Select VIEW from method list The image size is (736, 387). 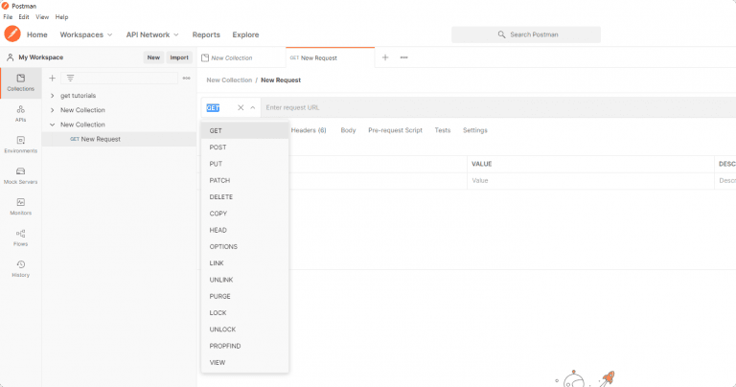244,363
